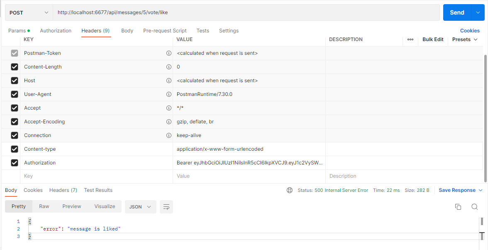
Task: Uncheck the Accept header checkbox
Action: click(14, 108)
